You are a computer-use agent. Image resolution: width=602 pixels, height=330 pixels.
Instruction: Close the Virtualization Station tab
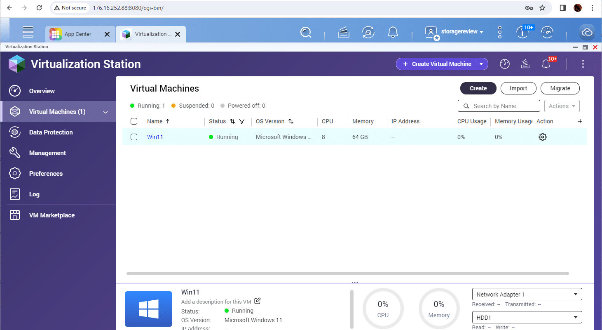pos(178,34)
